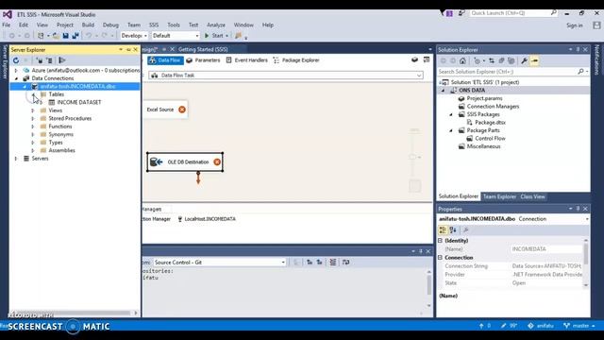Expand the Views folder
This screenshot has height=340, width=604.
pyautogui.click(x=33, y=110)
